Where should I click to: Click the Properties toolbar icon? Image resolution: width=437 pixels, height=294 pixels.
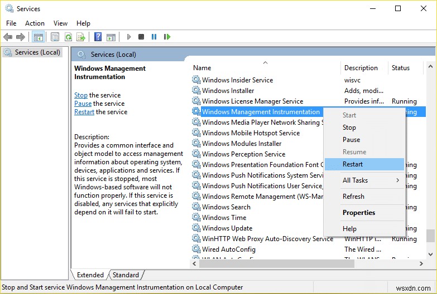point(55,37)
